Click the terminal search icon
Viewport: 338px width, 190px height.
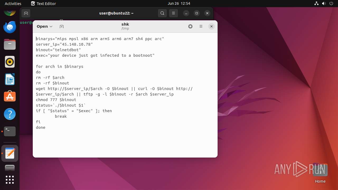click(162, 13)
